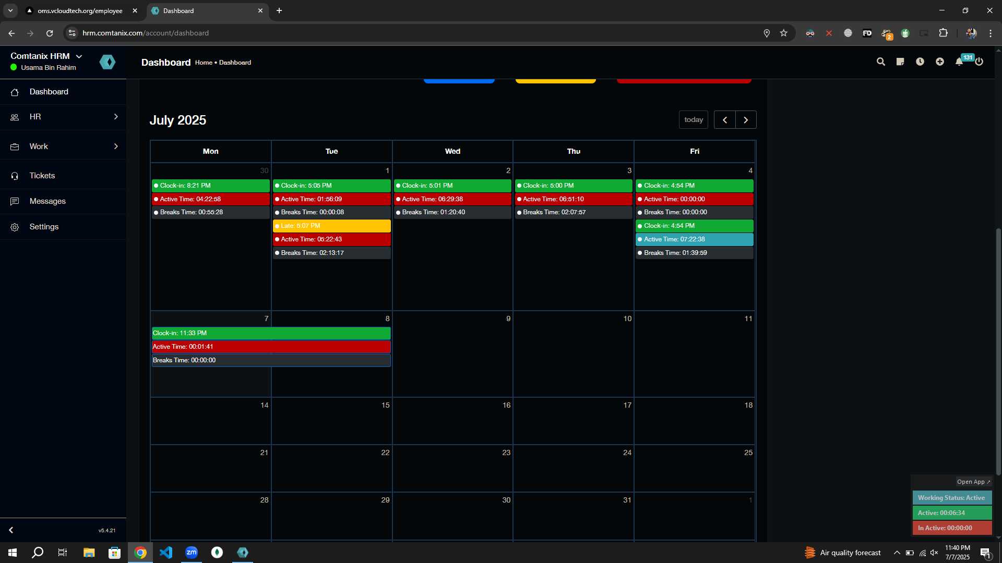This screenshot has height=563, width=1002.
Task: Click Active Time: 07:22:38 blue event
Action: pyautogui.click(x=695, y=239)
